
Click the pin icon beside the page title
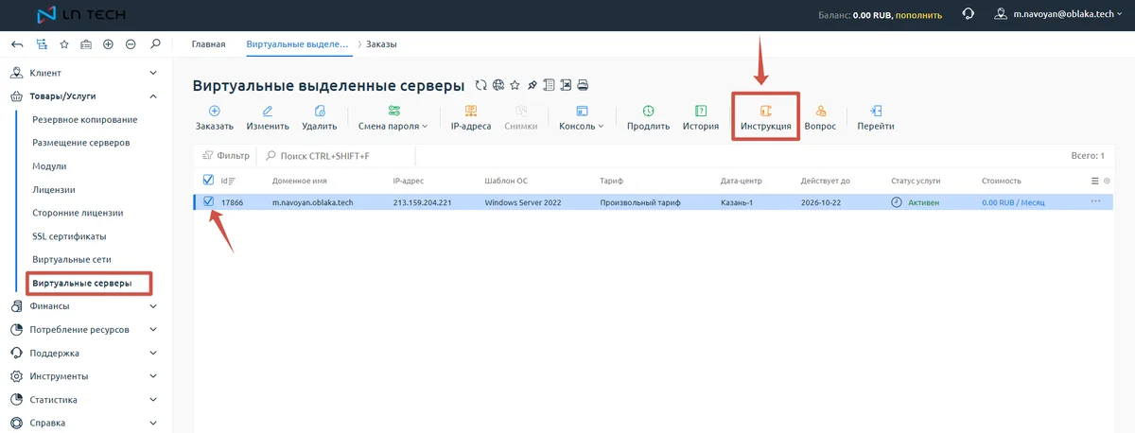(532, 85)
